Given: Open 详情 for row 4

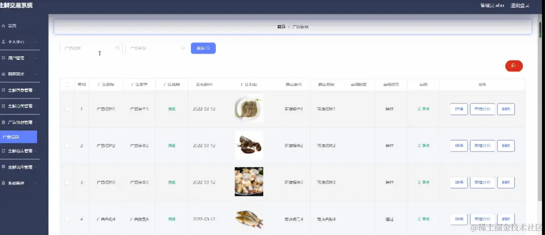Looking at the screenshot, I should (x=459, y=219).
